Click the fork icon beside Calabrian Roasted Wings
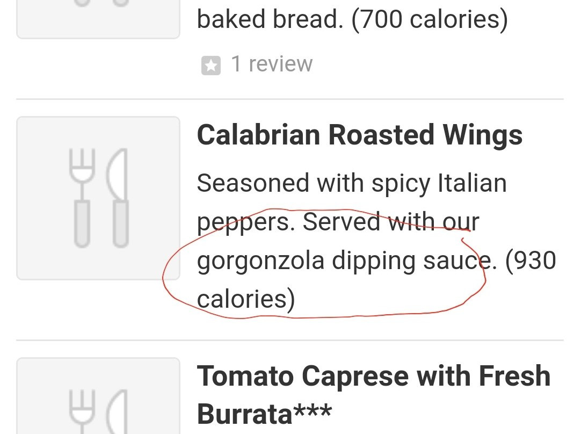The width and height of the screenshot is (574, 434). (81, 197)
